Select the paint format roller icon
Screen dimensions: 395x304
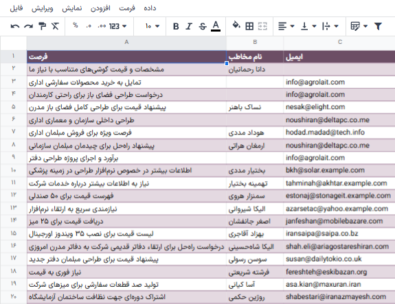click(x=42, y=26)
